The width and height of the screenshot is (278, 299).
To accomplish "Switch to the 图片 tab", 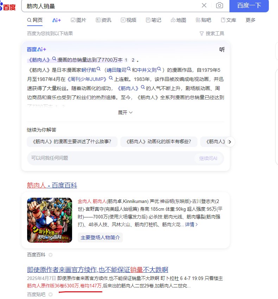I will pos(78,20).
